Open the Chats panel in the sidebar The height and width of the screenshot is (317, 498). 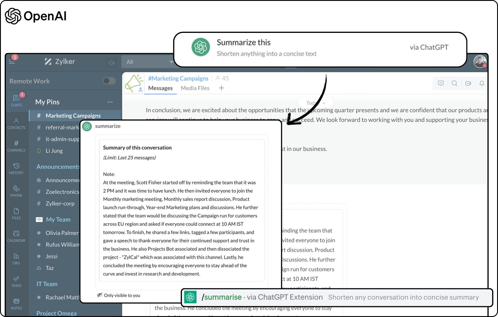(16, 100)
